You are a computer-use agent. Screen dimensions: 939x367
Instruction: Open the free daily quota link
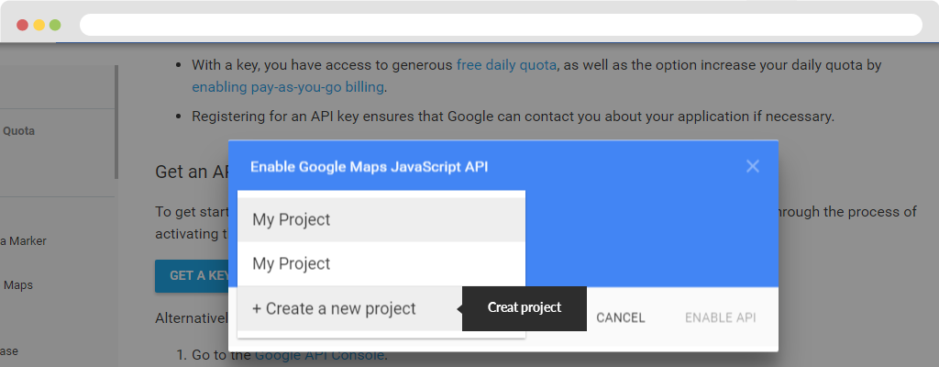coord(506,65)
